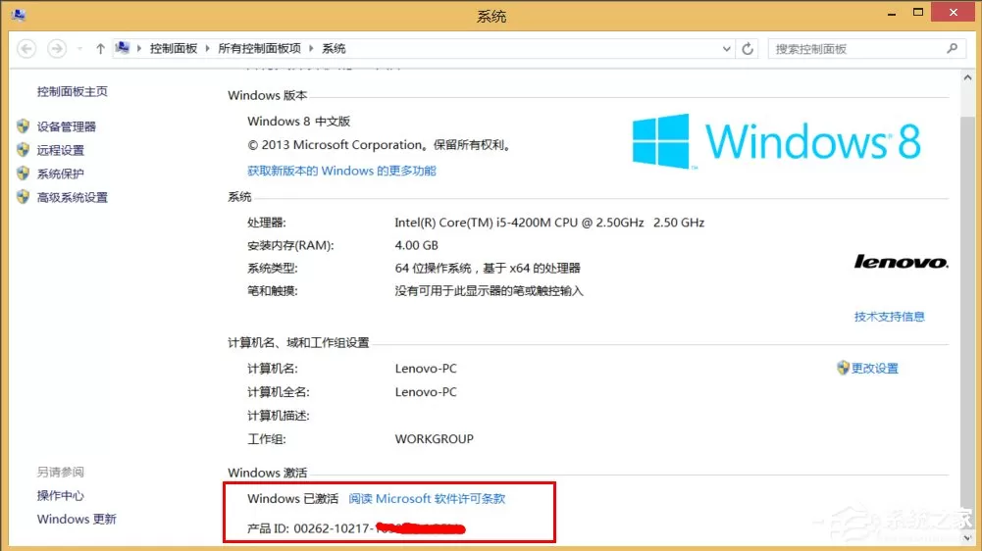Click the shield icon beside 高级系统设置
This screenshot has width=982, height=551.
24,197
